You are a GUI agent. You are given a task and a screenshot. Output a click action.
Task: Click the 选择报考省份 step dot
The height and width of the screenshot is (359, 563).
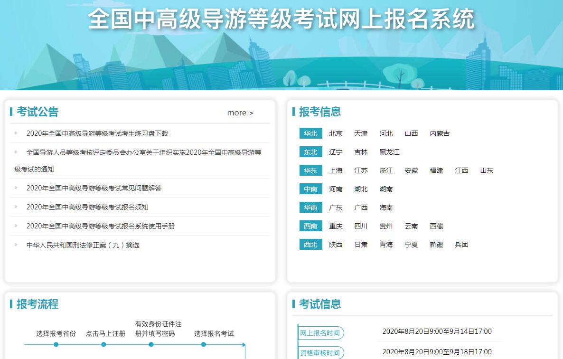coord(56,344)
